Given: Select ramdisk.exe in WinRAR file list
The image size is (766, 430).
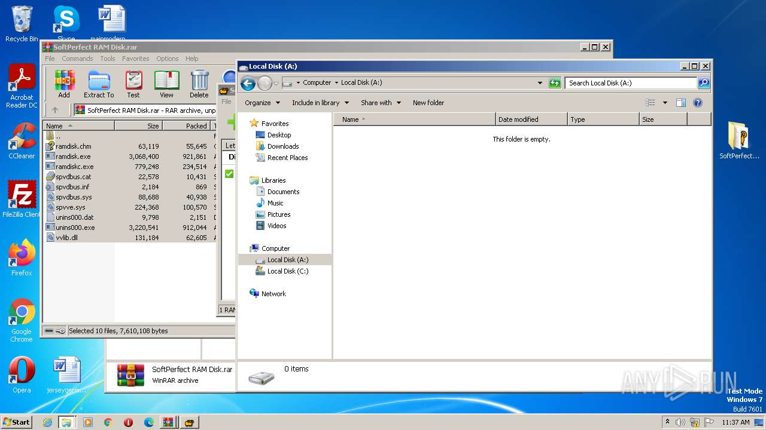Looking at the screenshot, I should click(x=73, y=156).
